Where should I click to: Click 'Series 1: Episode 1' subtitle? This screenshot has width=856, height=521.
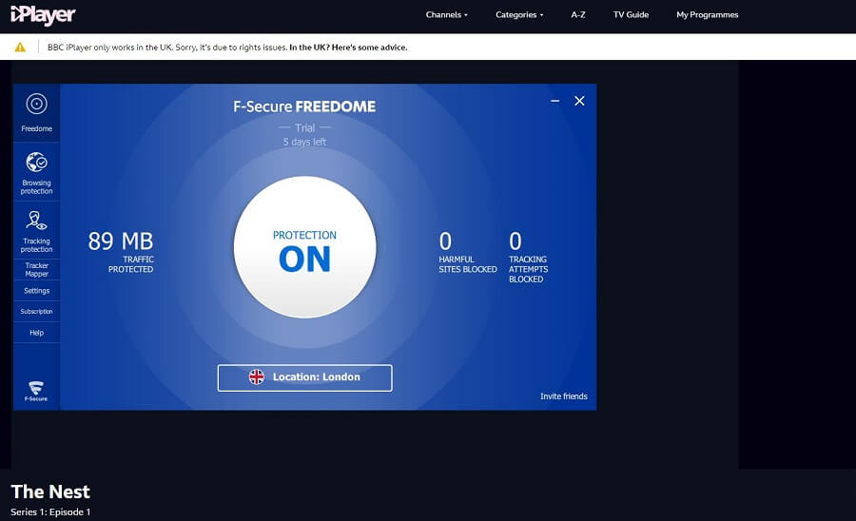tap(50, 511)
